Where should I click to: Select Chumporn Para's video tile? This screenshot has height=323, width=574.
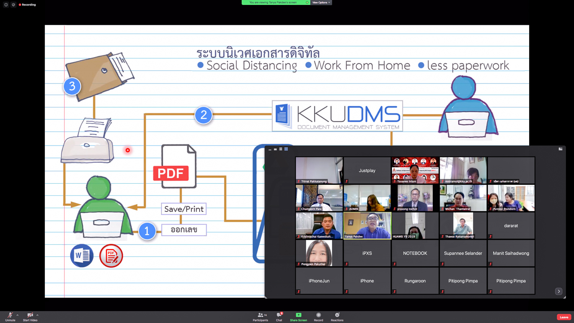tap(319, 198)
